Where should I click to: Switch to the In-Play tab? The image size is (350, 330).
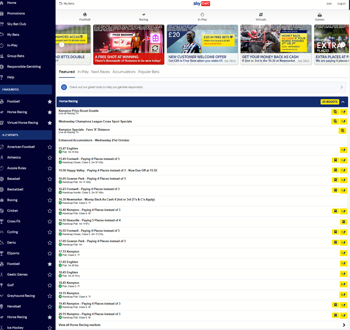(83, 72)
